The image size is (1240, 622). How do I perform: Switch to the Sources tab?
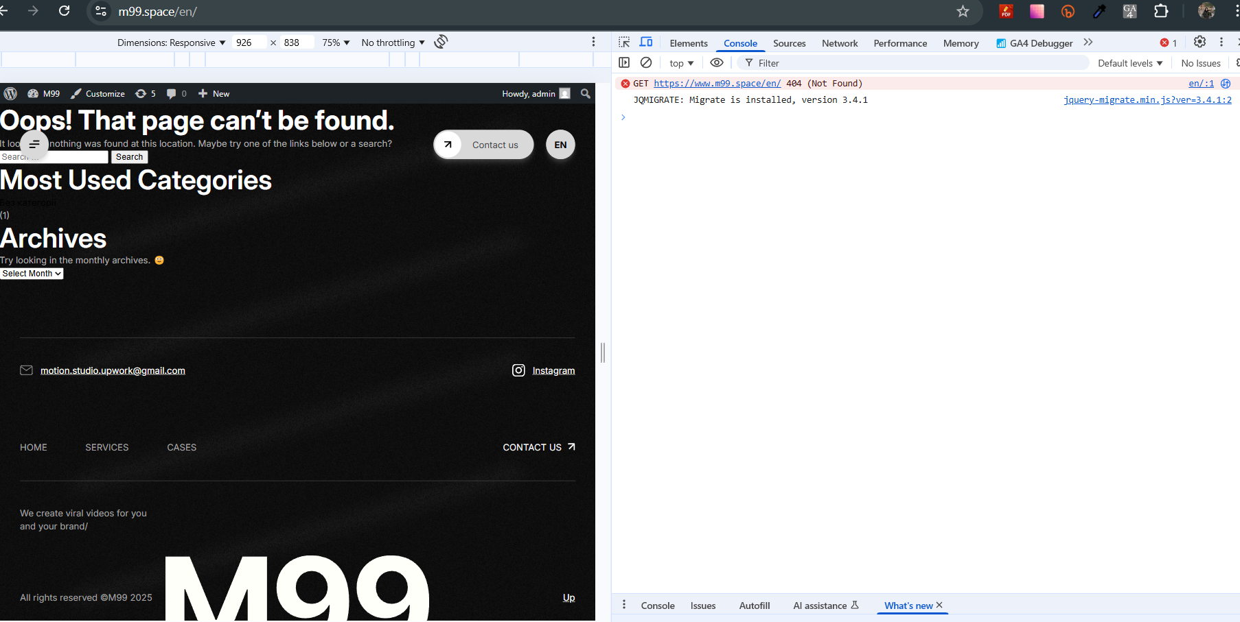[790, 43]
